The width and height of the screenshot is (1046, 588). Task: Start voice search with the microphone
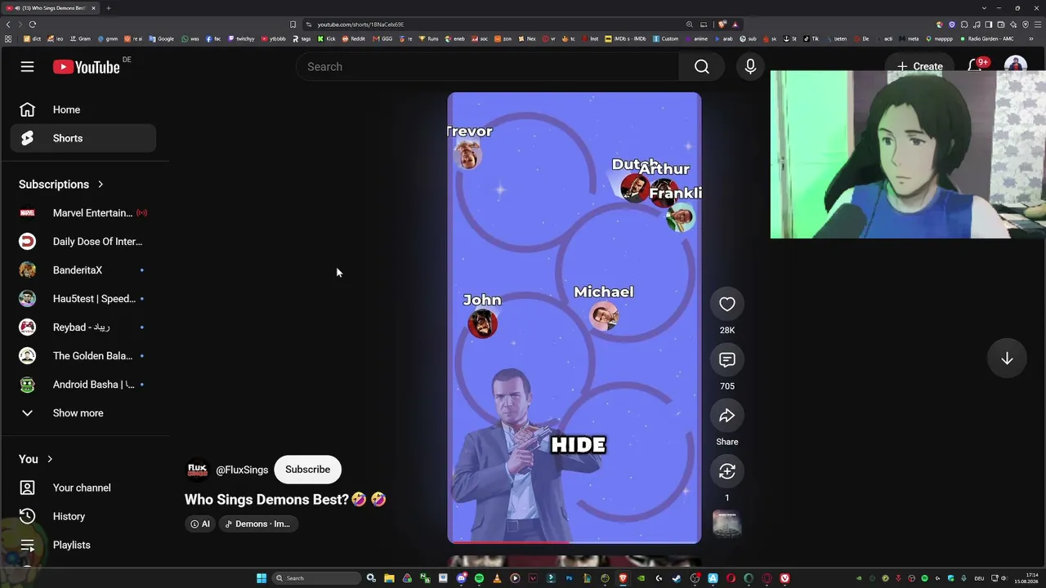pyautogui.click(x=750, y=67)
